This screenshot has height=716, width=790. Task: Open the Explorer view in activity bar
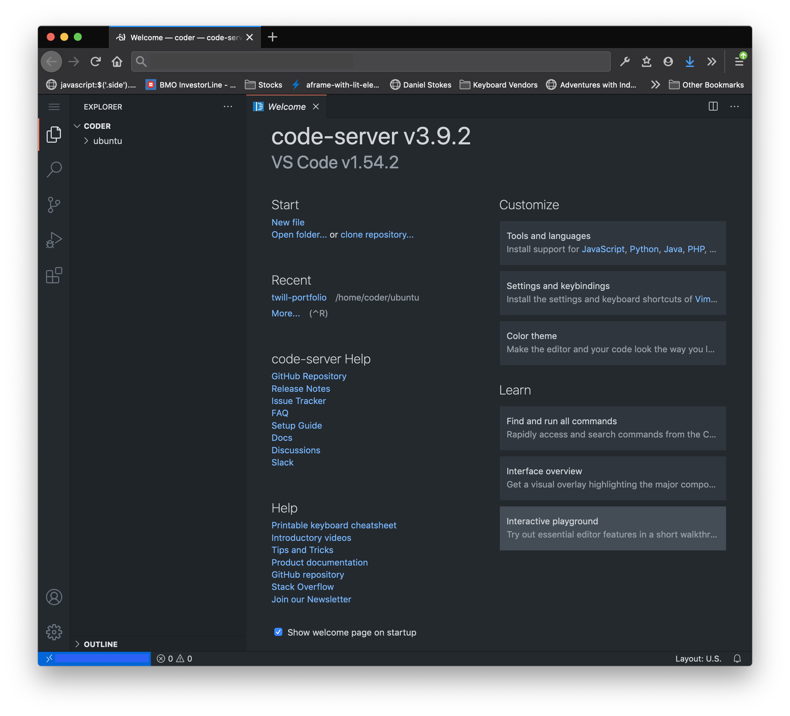pyautogui.click(x=54, y=134)
